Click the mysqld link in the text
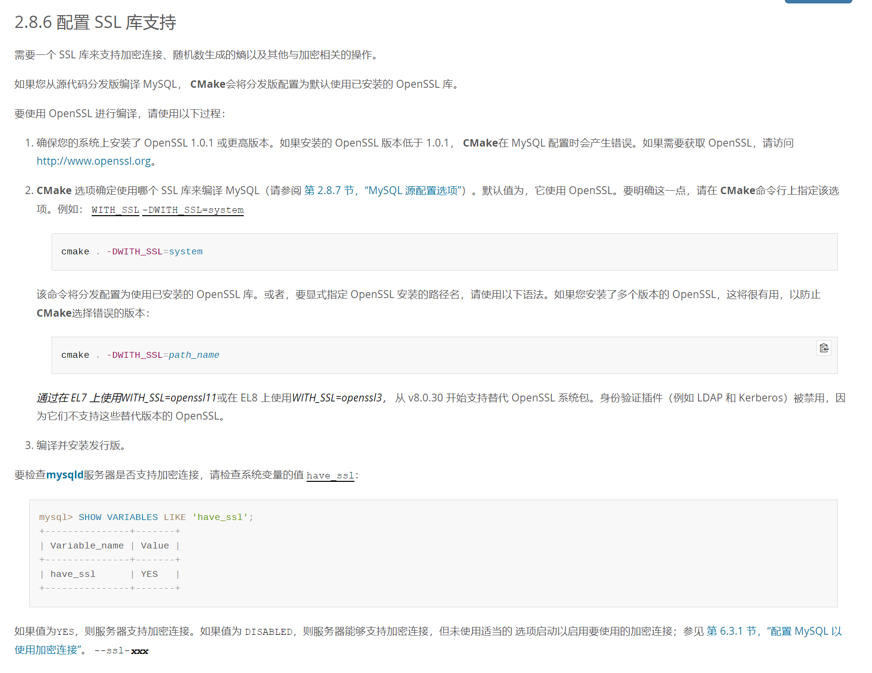 [x=65, y=475]
